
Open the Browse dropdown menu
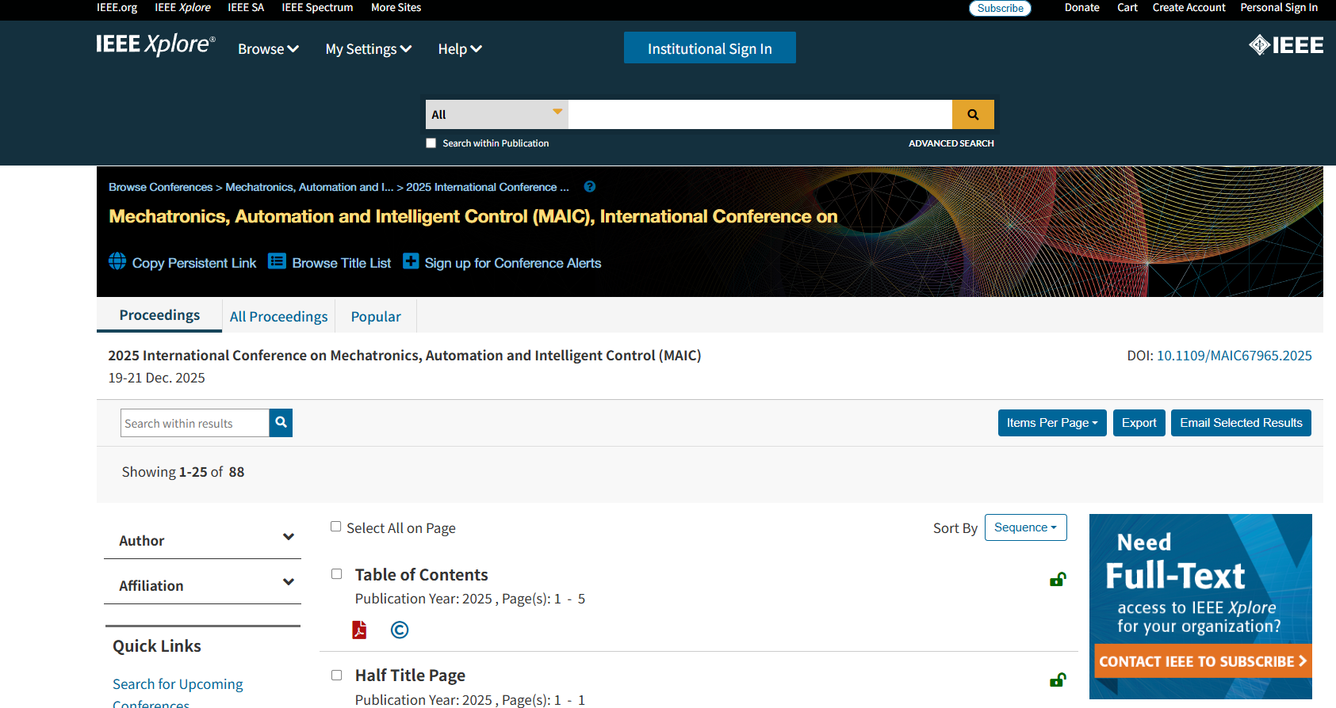click(268, 49)
